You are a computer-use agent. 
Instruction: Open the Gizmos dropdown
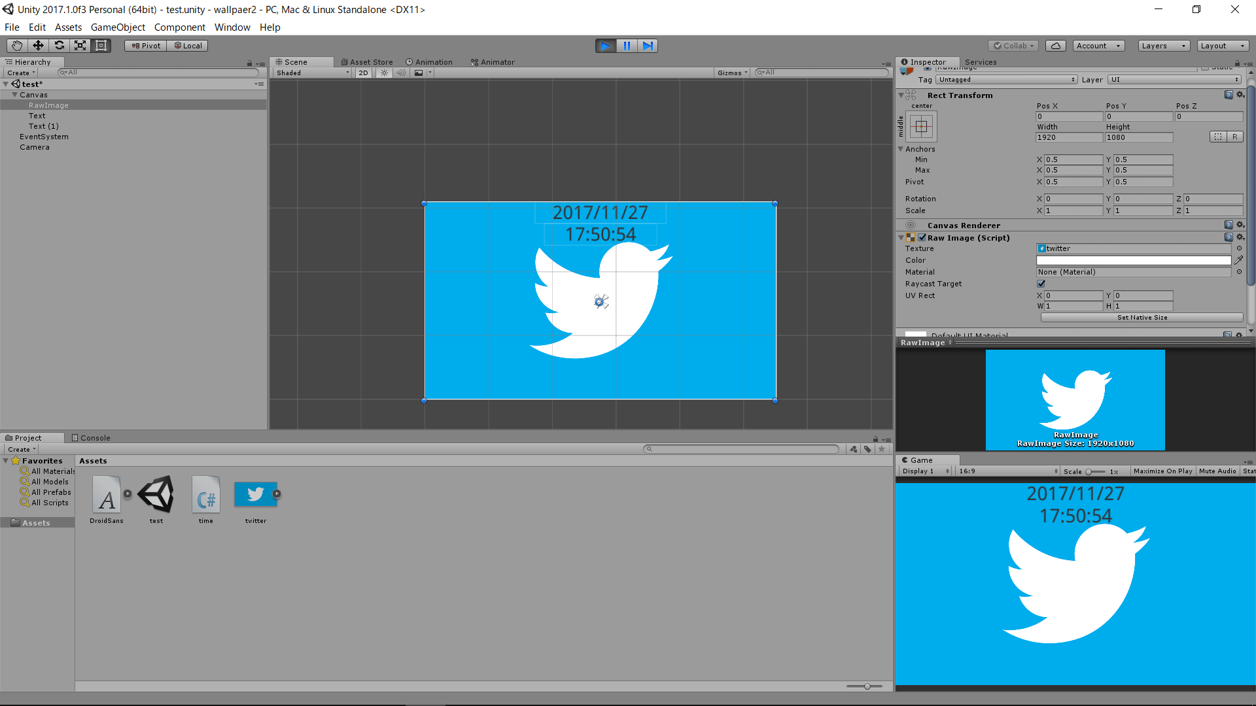click(x=732, y=73)
